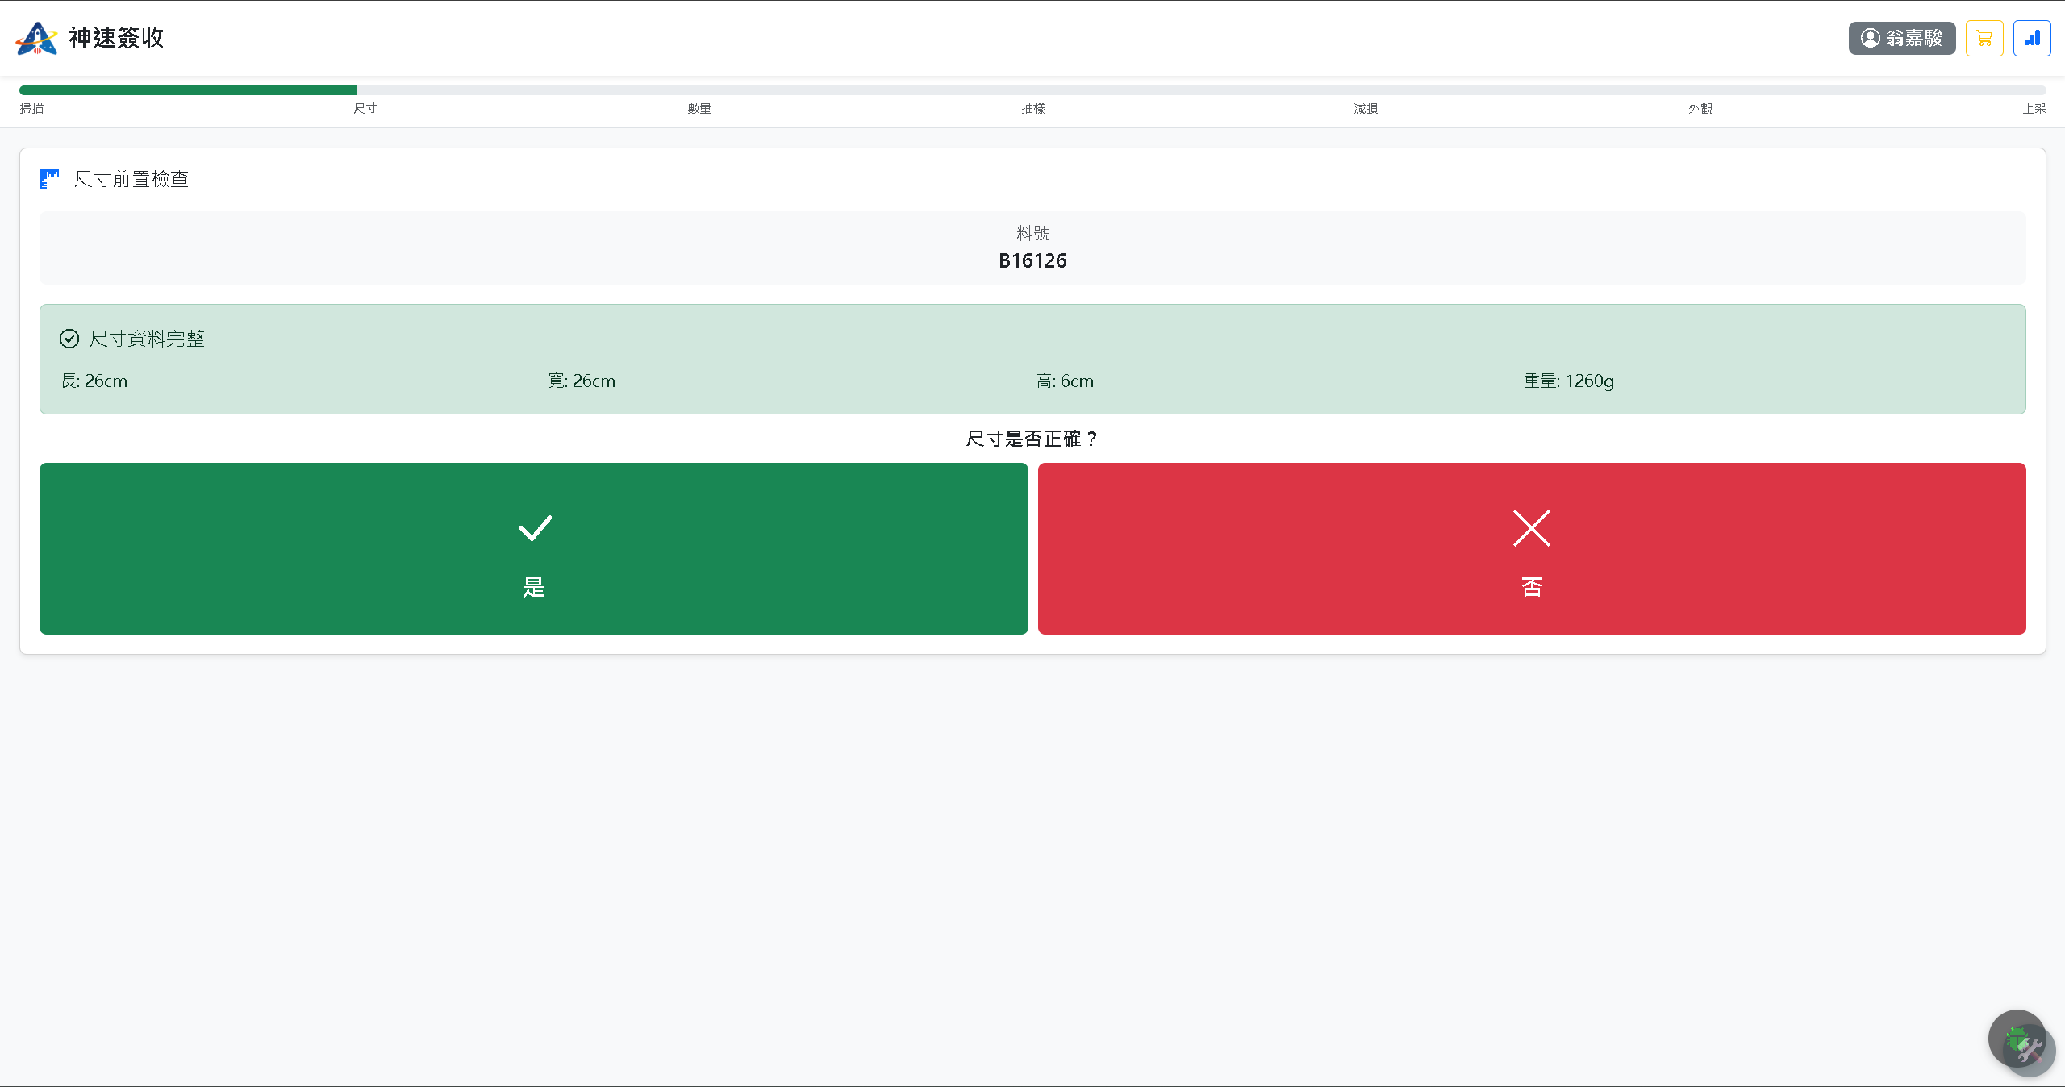This screenshot has height=1087, width=2065.
Task: Click the white X icon on red button
Action: (x=1532, y=528)
